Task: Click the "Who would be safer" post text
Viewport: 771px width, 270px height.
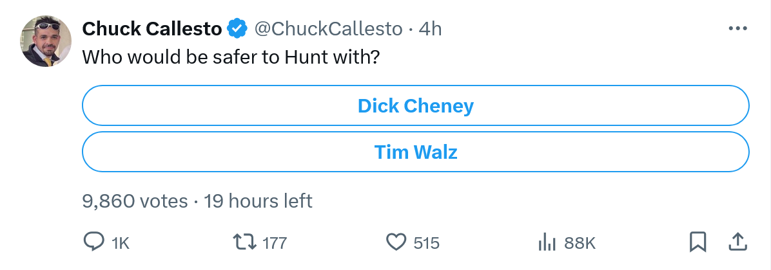Action: pyautogui.click(x=230, y=57)
